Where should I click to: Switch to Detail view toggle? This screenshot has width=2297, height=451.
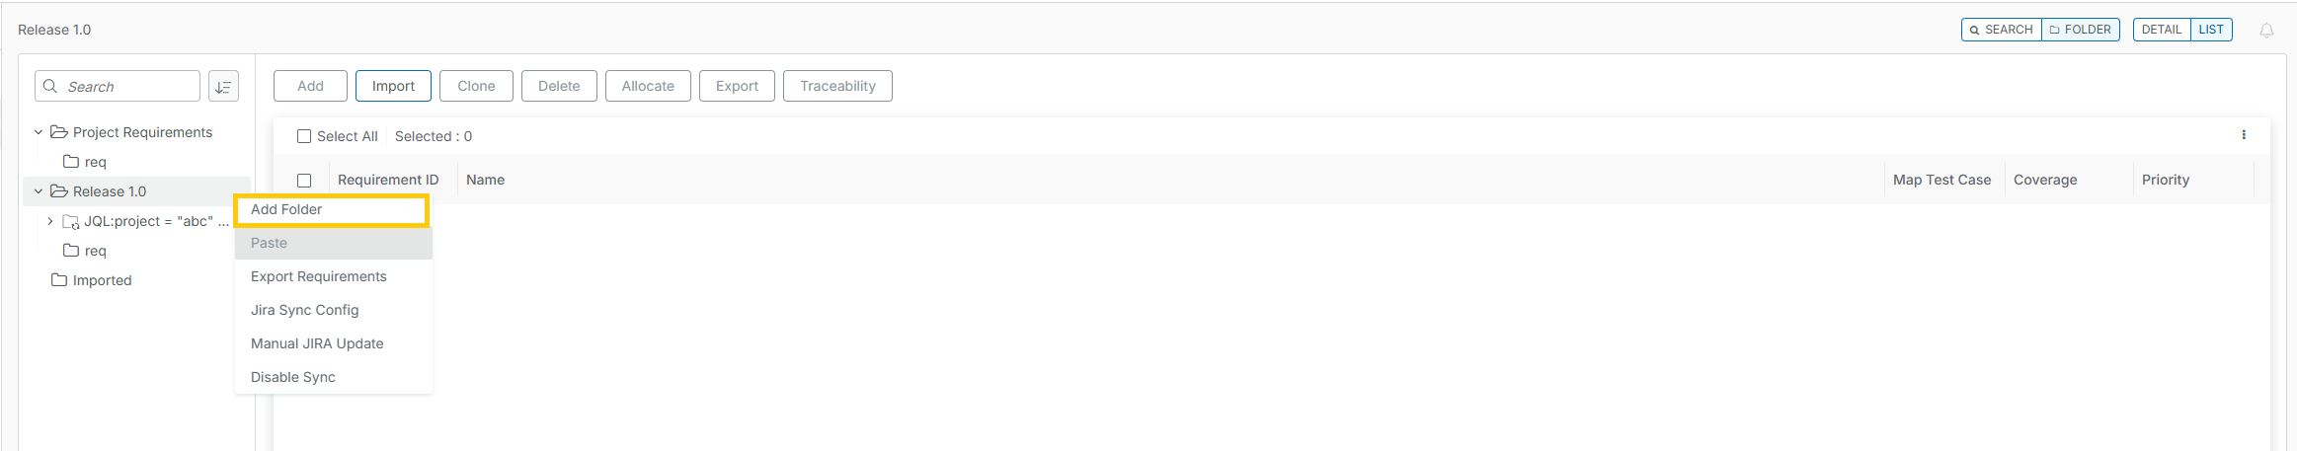click(2161, 30)
